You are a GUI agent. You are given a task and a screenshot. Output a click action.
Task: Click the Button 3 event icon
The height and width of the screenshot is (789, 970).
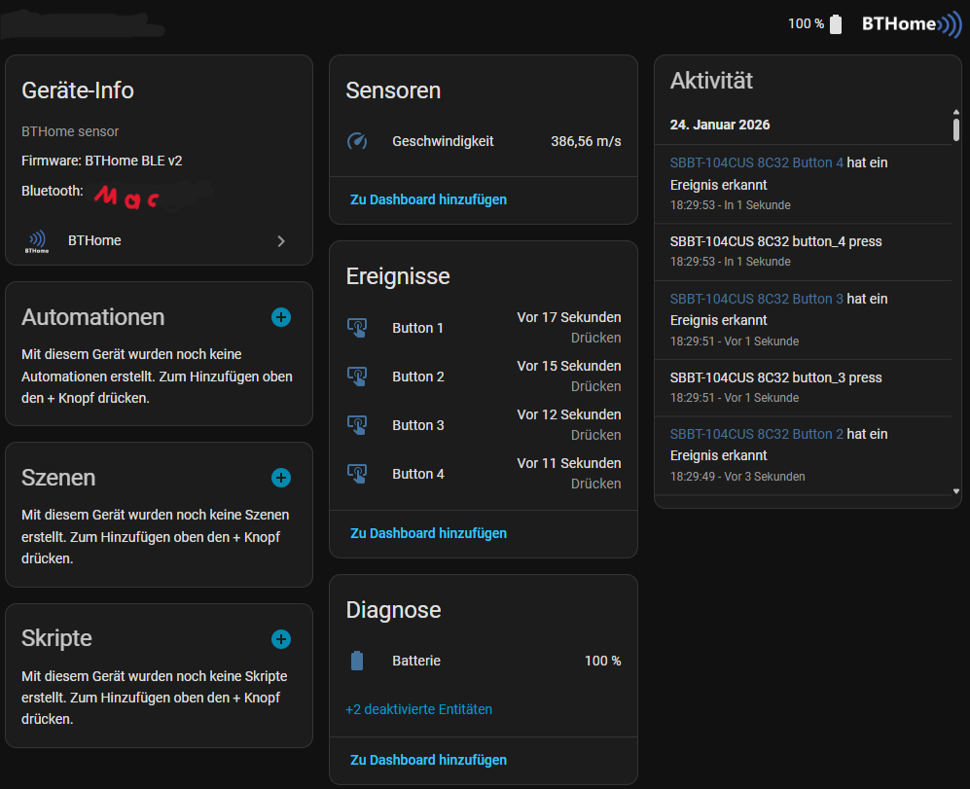(x=357, y=425)
